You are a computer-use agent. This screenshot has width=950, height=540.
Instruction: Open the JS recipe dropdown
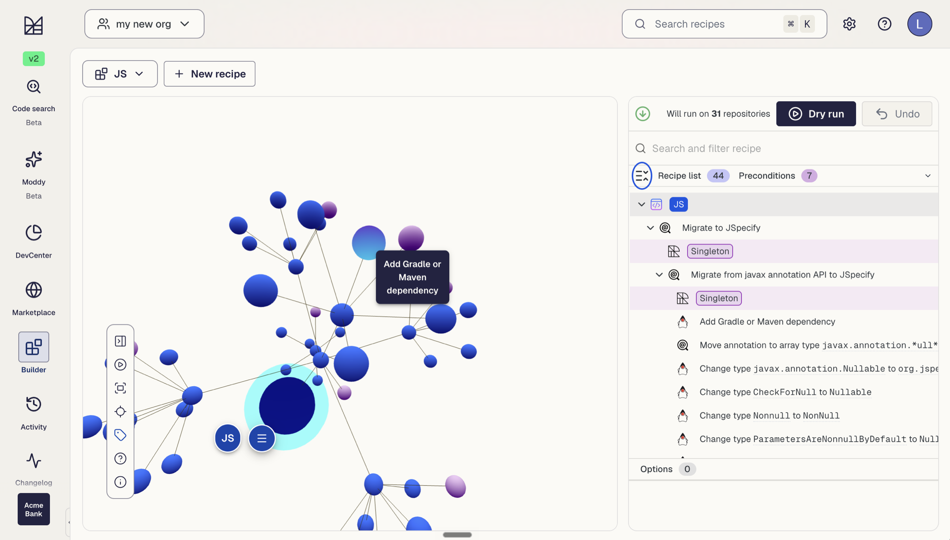click(120, 74)
